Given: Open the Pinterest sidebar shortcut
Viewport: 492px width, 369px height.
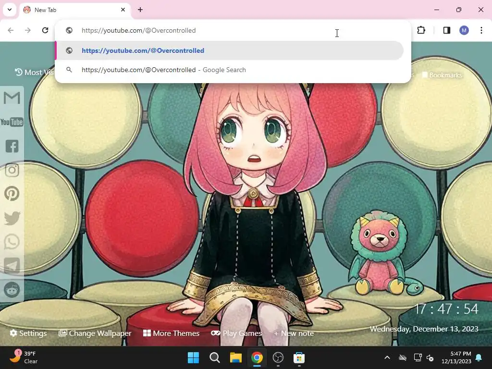Looking at the screenshot, I should (x=12, y=194).
